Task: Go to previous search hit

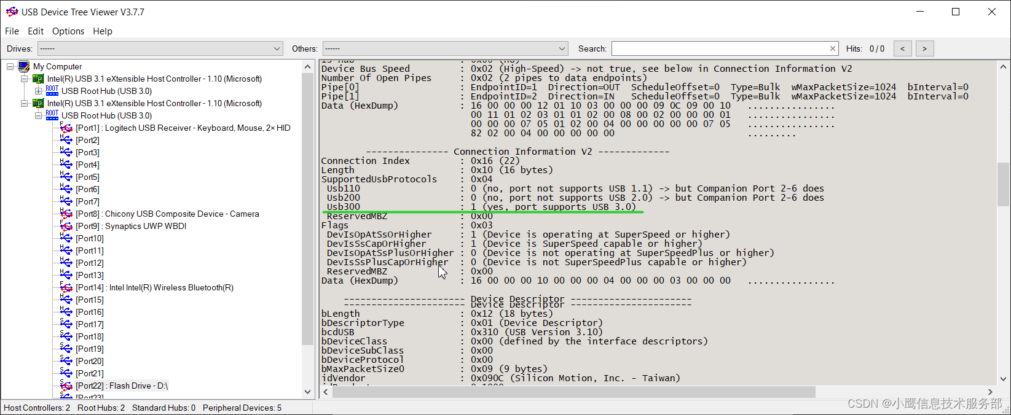Action: tap(902, 48)
